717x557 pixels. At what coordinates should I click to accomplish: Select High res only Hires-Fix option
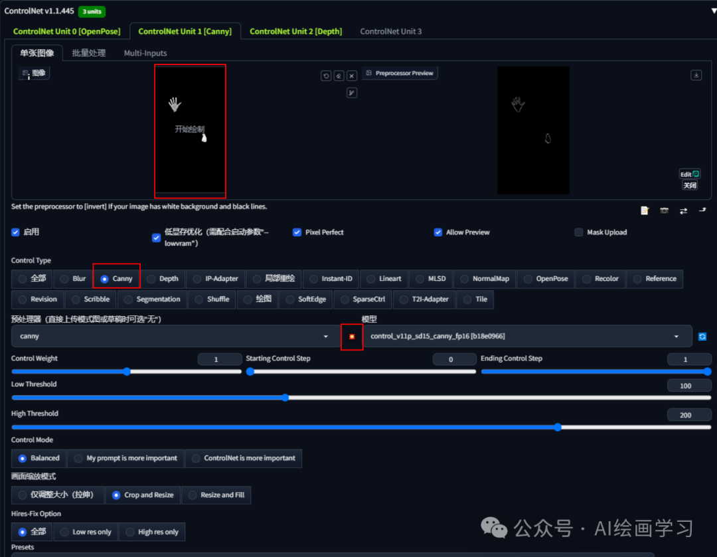152,532
